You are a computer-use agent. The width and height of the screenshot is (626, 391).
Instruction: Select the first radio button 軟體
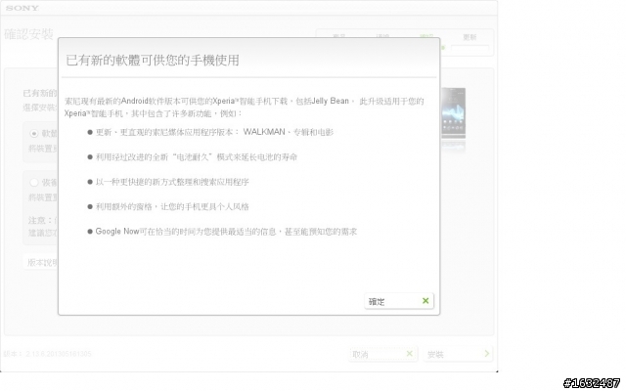click(x=34, y=133)
